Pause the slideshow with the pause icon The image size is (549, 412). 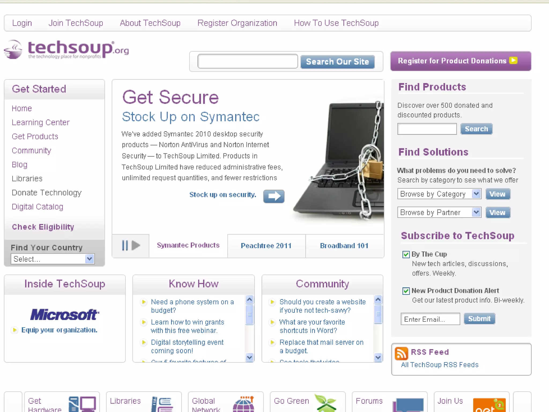tap(125, 245)
